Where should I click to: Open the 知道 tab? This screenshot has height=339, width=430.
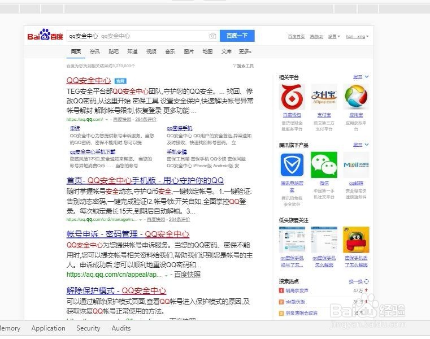(132, 51)
